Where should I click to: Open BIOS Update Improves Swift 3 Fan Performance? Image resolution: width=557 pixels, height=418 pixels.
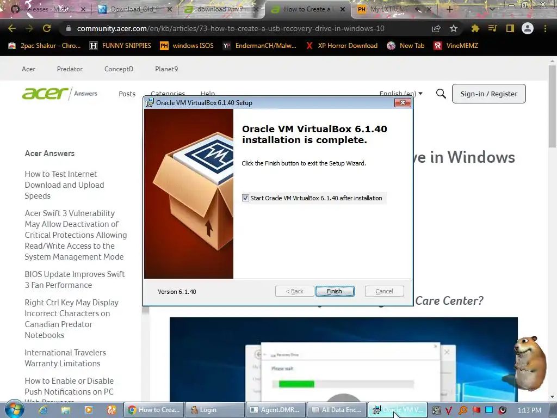pos(75,280)
